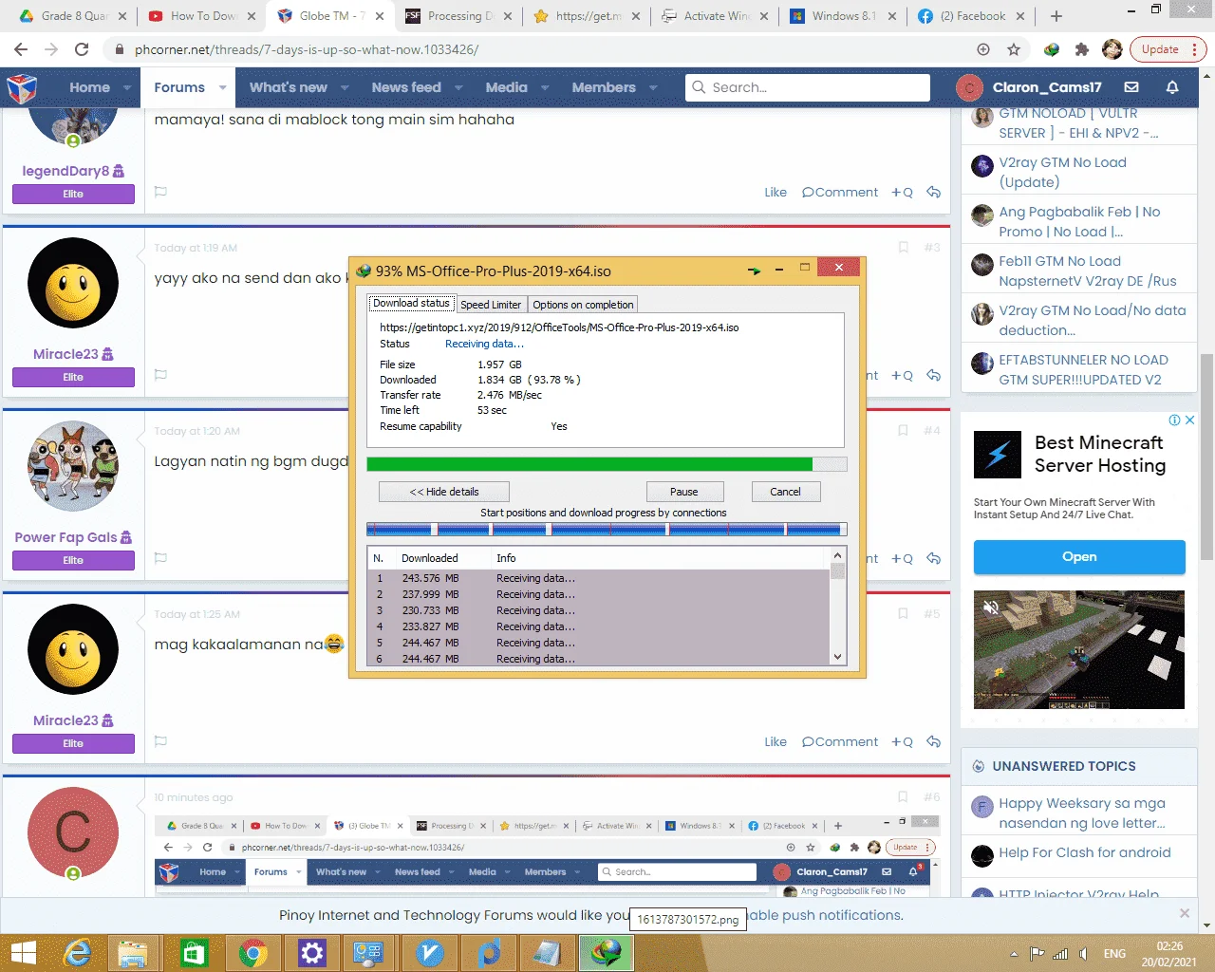Image resolution: width=1215 pixels, height=972 pixels.
Task: Open the alerts bell icon in forum header
Action: point(1172,87)
